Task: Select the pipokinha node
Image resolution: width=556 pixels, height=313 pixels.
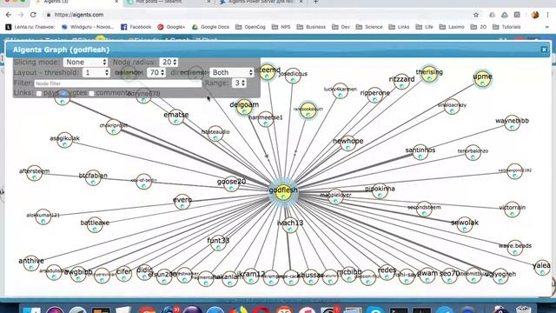Action: 380,191
